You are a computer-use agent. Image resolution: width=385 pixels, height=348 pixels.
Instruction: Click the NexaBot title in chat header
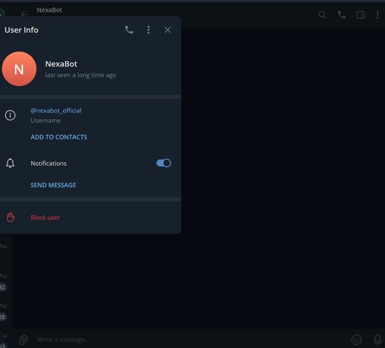[50, 10]
